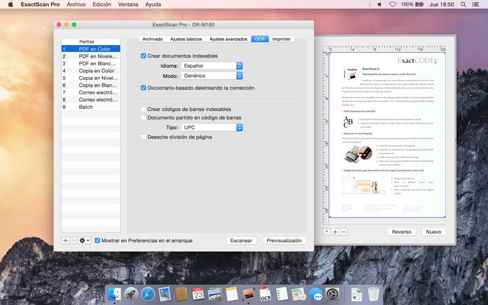Select profile 6 Copia en Blan…
Screen dimensions: 488x305
[91, 85]
